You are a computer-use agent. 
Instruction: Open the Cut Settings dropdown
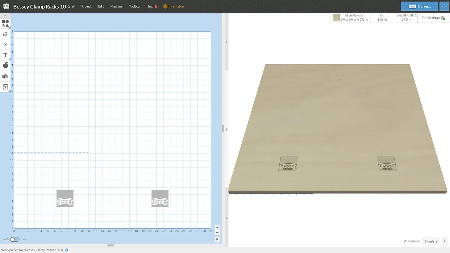tap(433, 18)
